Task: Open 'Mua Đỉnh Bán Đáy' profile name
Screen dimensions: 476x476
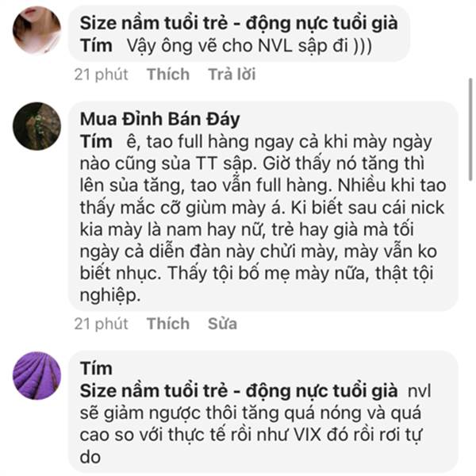Action: tap(160, 119)
